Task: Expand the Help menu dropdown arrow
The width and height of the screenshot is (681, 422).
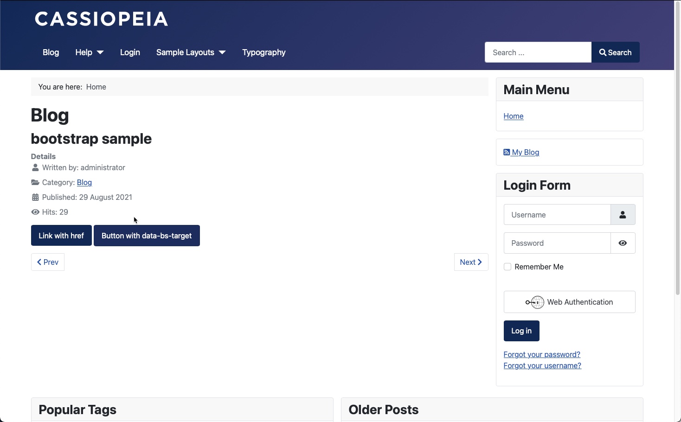Action: click(100, 52)
